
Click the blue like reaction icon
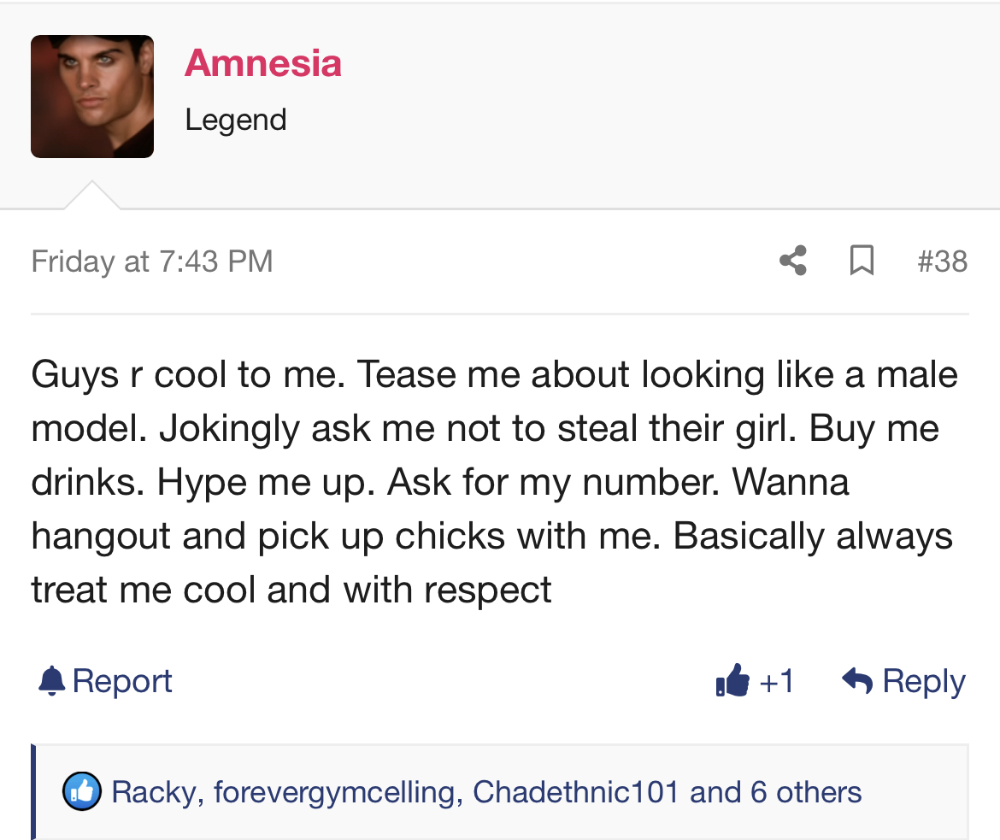click(x=82, y=791)
